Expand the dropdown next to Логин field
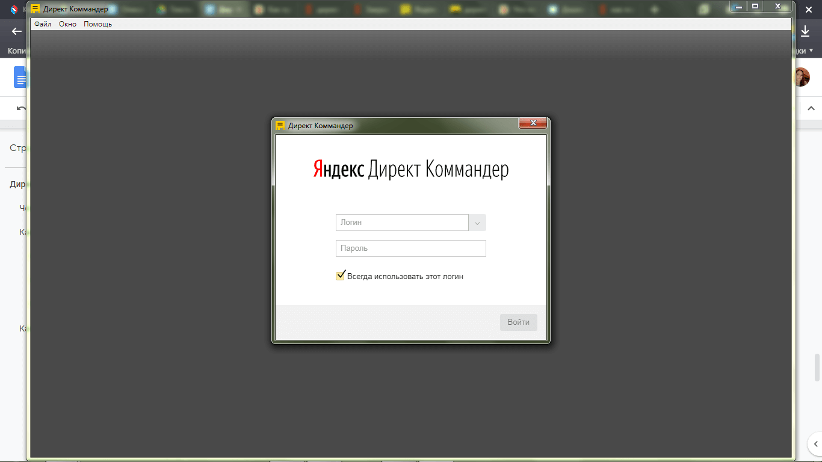Image resolution: width=822 pixels, height=462 pixels. click(x=477, y=223)
